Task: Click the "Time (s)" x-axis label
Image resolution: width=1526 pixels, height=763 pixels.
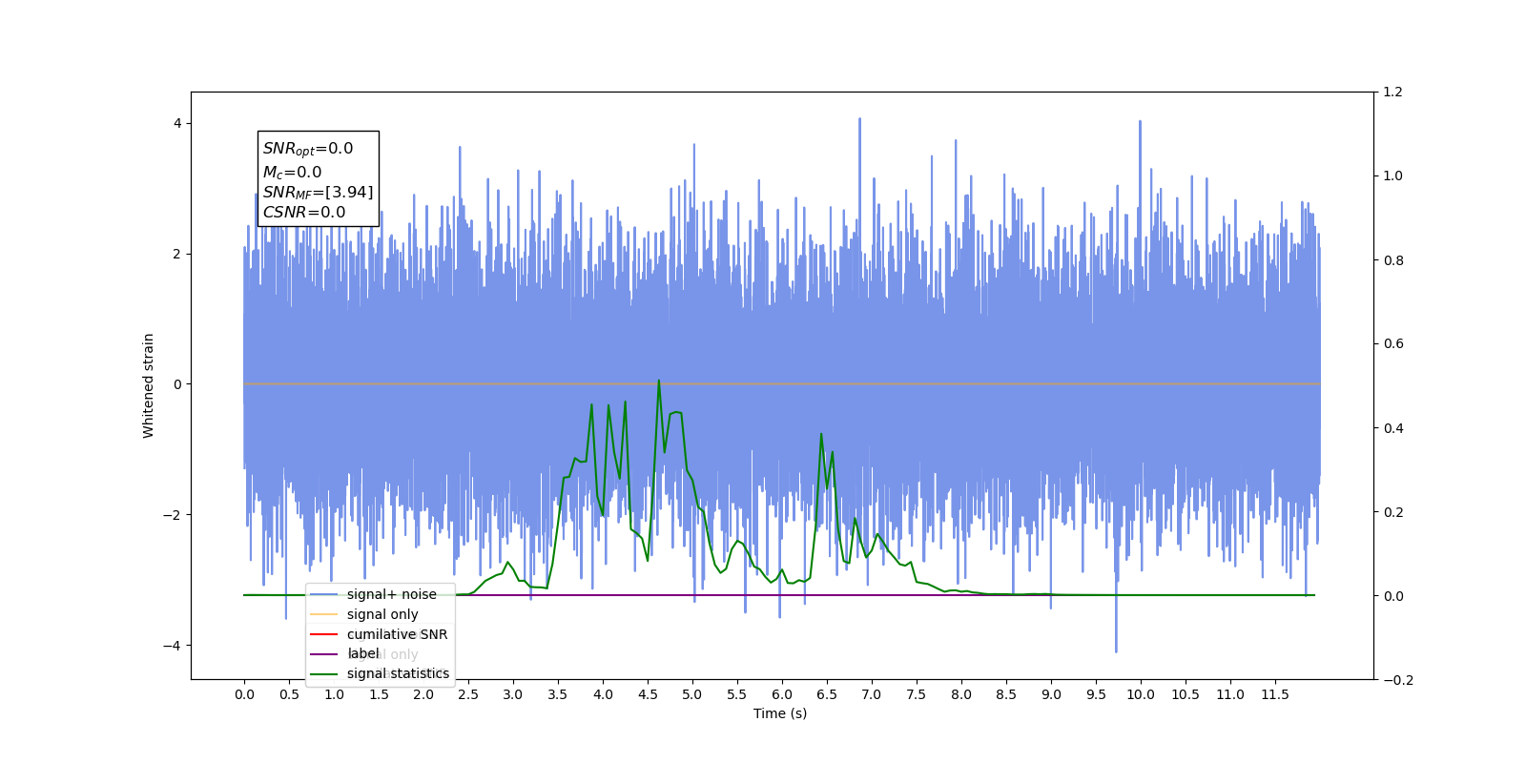Action: point(780,713)
